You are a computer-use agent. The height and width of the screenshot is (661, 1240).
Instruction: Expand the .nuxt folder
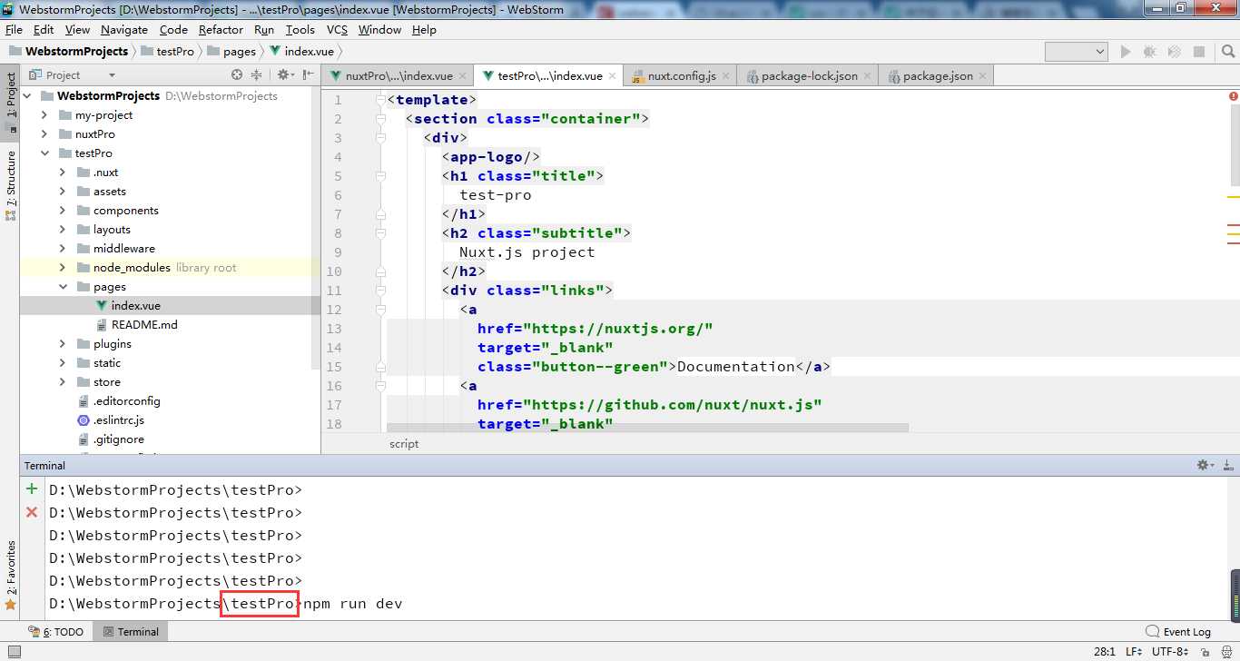pyautogui.click(x=63, y=173)
